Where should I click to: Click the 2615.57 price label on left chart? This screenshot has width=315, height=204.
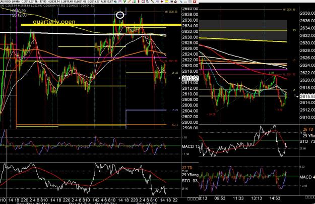tap(190, 78)
